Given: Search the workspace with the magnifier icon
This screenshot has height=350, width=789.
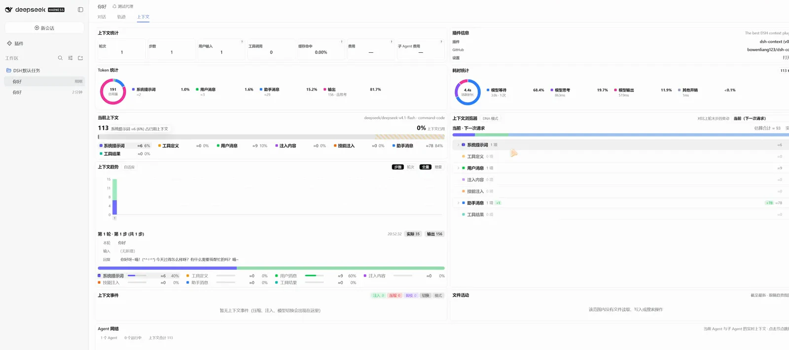Looking at the screenshot, I should point(60,58).
